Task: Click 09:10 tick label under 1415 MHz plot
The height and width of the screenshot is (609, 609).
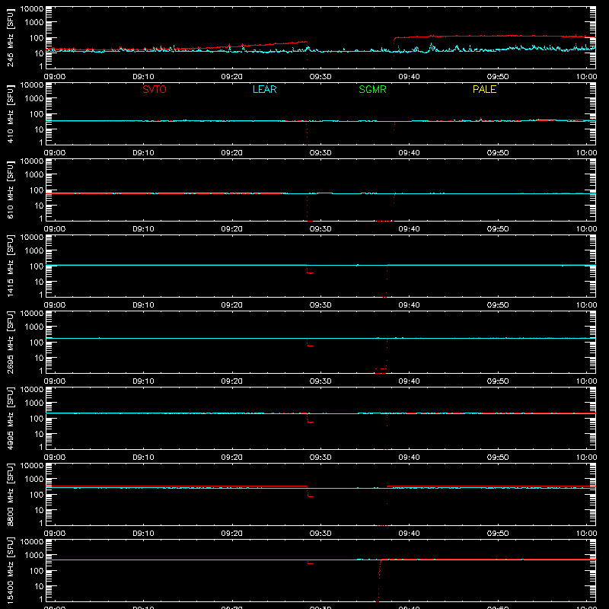Action: point(143,305)
